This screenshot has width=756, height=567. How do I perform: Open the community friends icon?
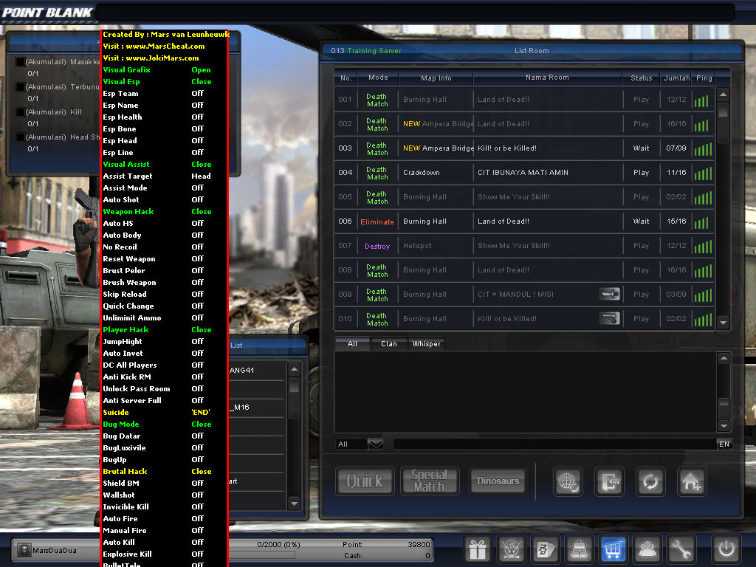(647, 549)
